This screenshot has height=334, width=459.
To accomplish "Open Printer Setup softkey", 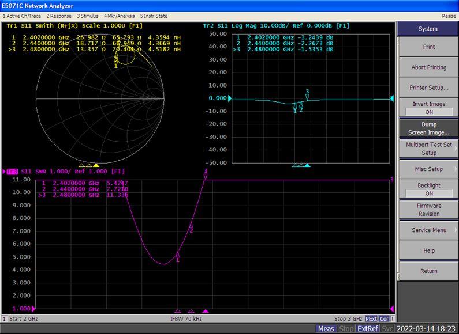I will pyautogui.click(x=429, y=88).
